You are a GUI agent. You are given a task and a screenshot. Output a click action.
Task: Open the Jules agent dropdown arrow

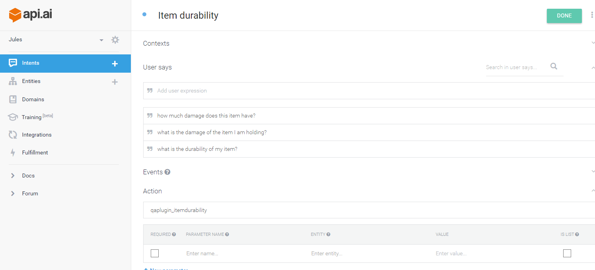pos(101,40)
